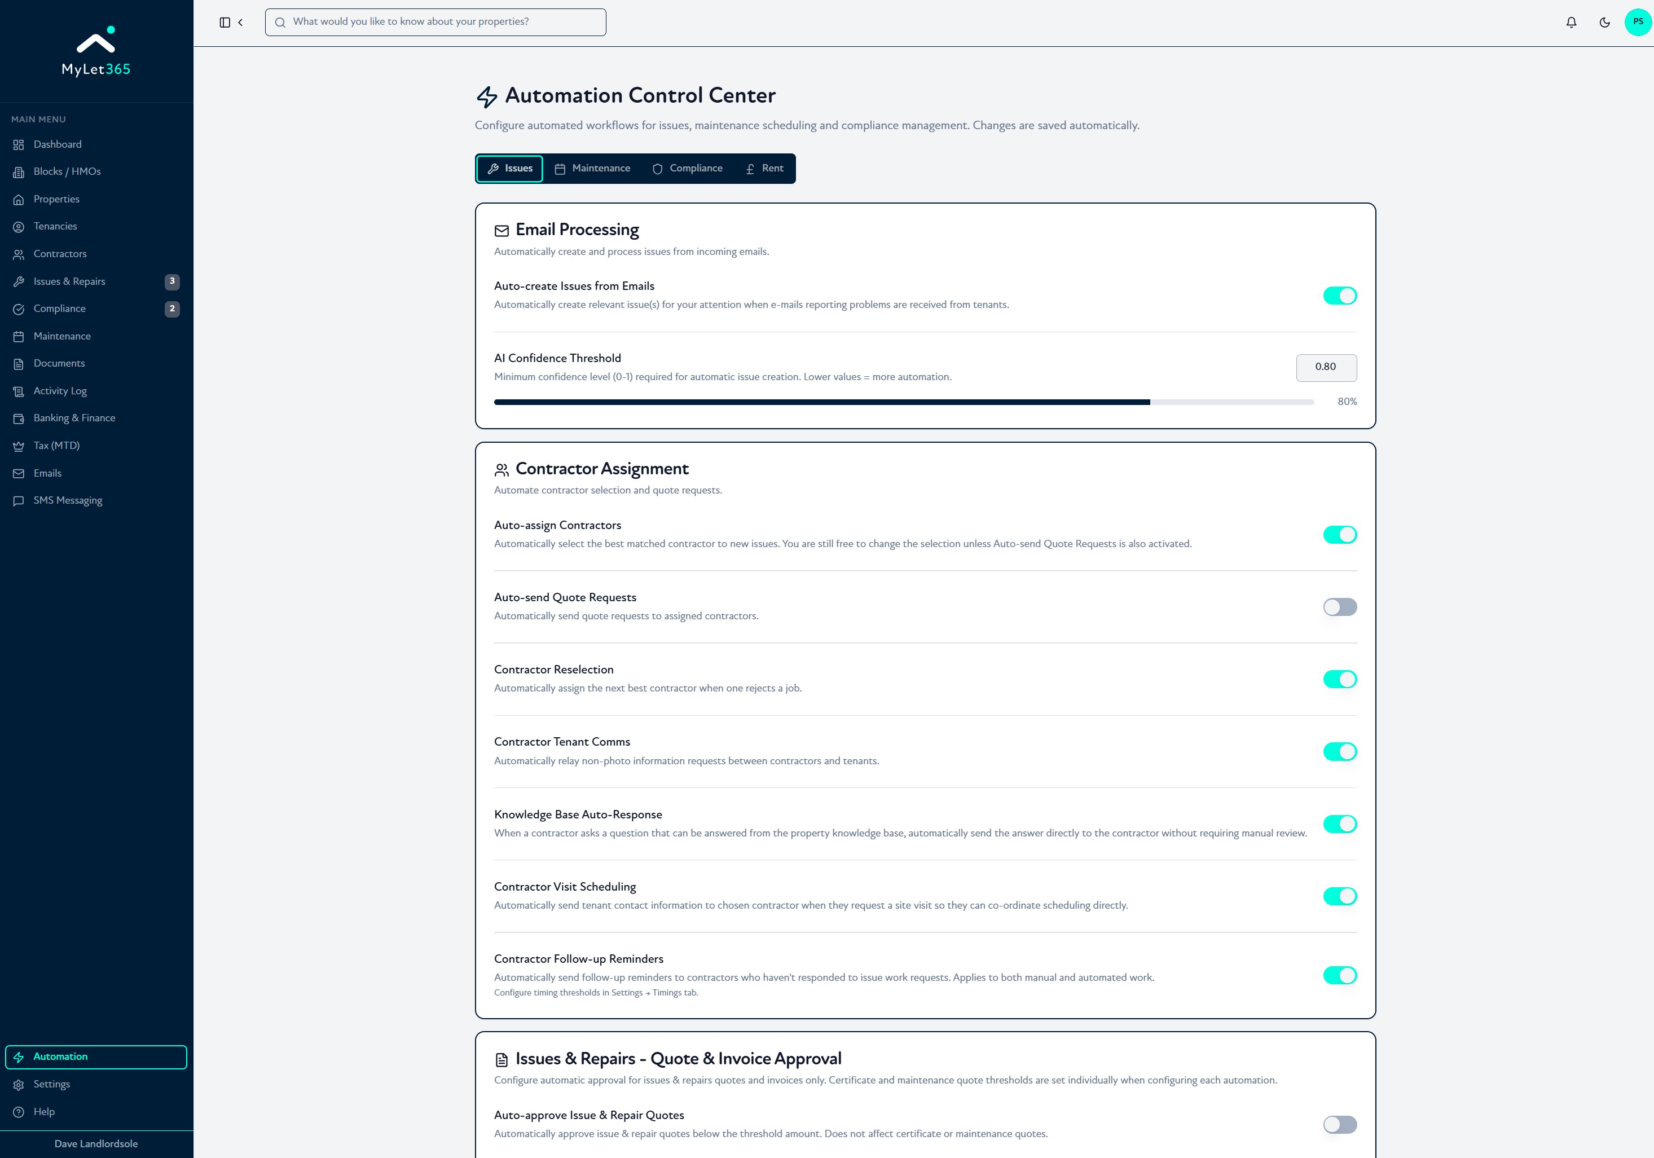The image size is (1654, 1158).
Task: Click the Maintenance calendar icon
Action: click(19, 336)
